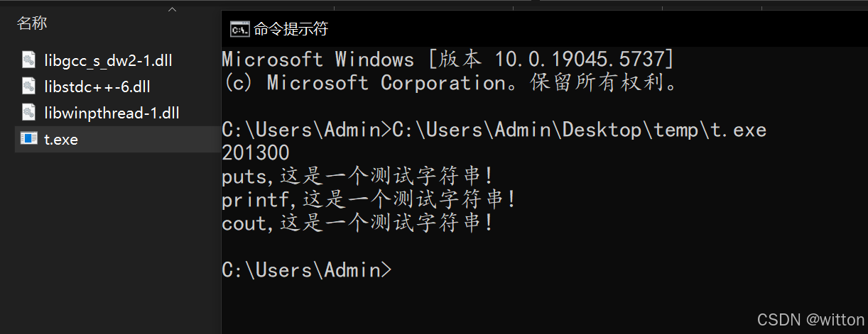This screenshot has width=868, height=334.
Task: Click the t.exe application icon
Action: pos(29,139)
